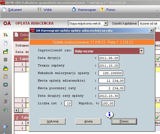Click the save-to-folder icon with blue arrow

(x=6, y=68)
